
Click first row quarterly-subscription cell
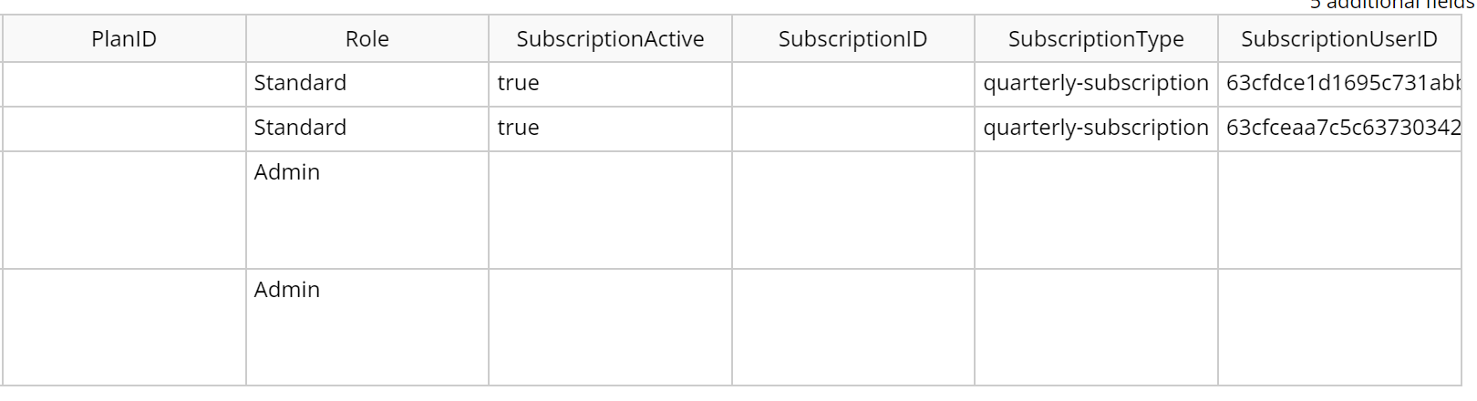click(x=1096, y=84)
